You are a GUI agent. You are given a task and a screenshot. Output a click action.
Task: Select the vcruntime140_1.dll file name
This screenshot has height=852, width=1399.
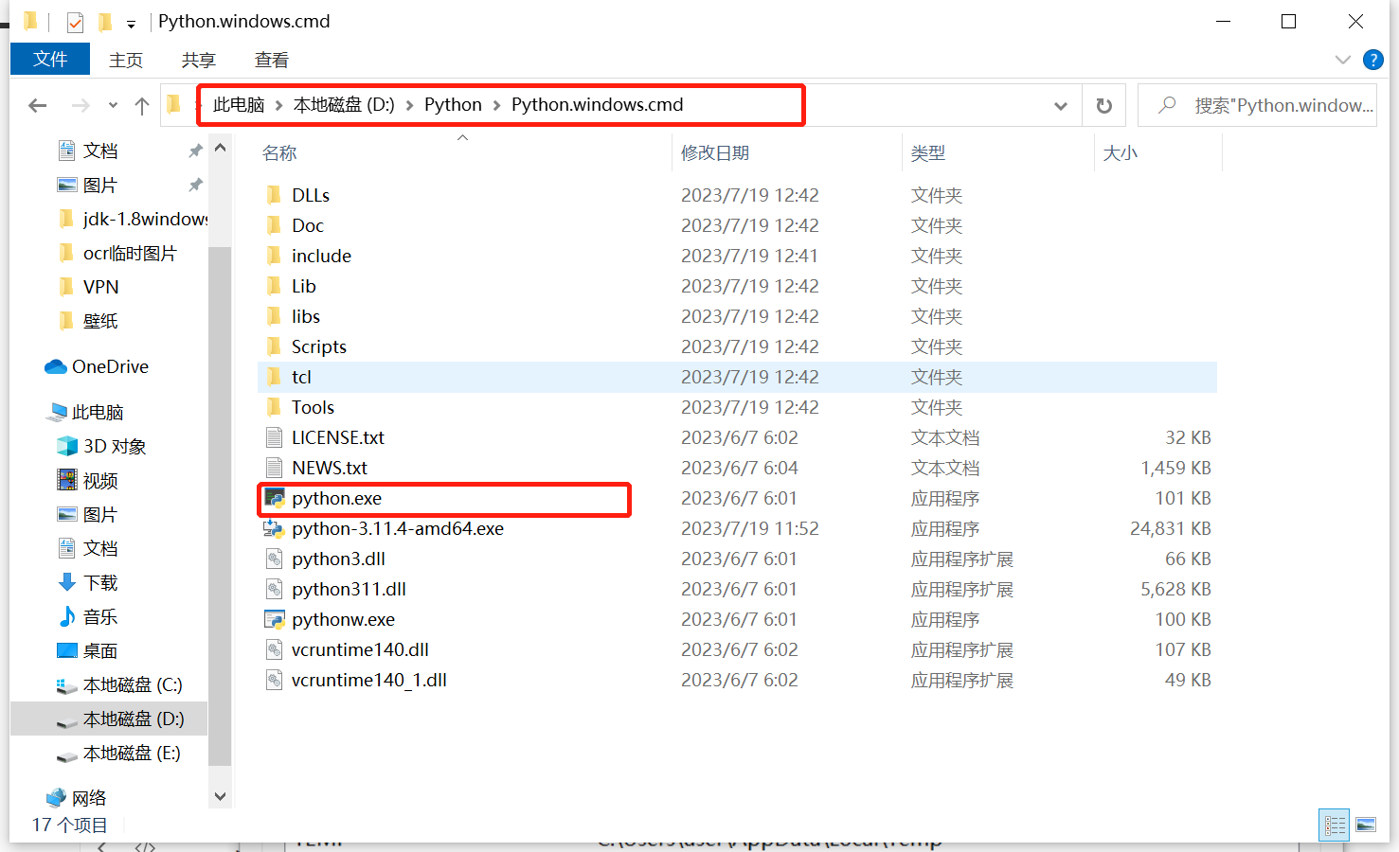point(369,680)
